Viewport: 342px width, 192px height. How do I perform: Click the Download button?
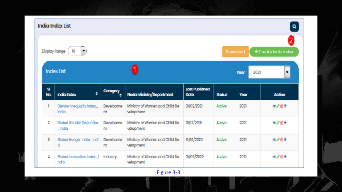pyautogui.click(x=235, y=51)
